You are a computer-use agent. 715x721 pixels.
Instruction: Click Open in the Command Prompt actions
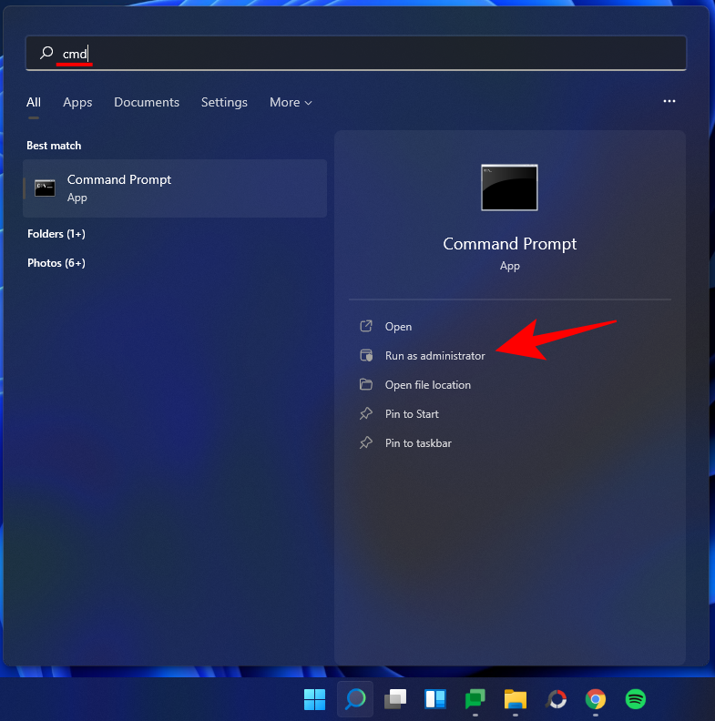point(398,327)
